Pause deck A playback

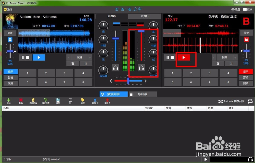[x=23, y=57]
